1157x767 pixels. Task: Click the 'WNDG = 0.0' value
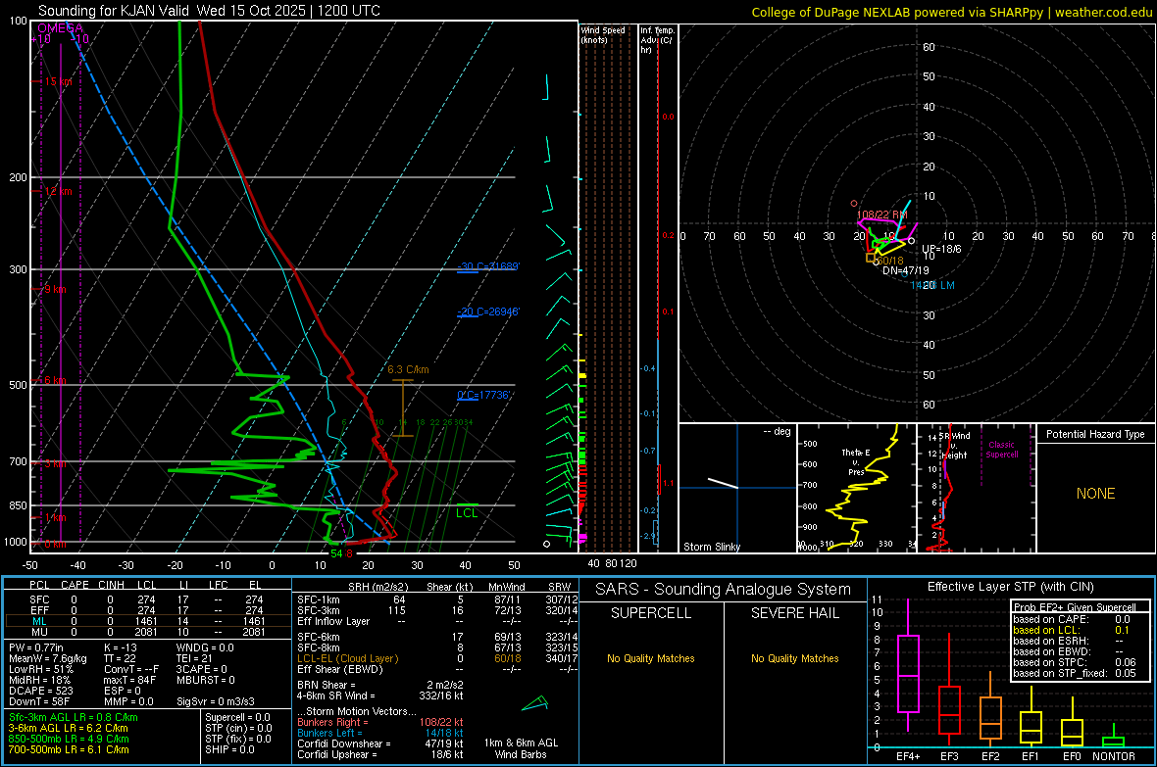pyautogui.click(x=205, y=647)
